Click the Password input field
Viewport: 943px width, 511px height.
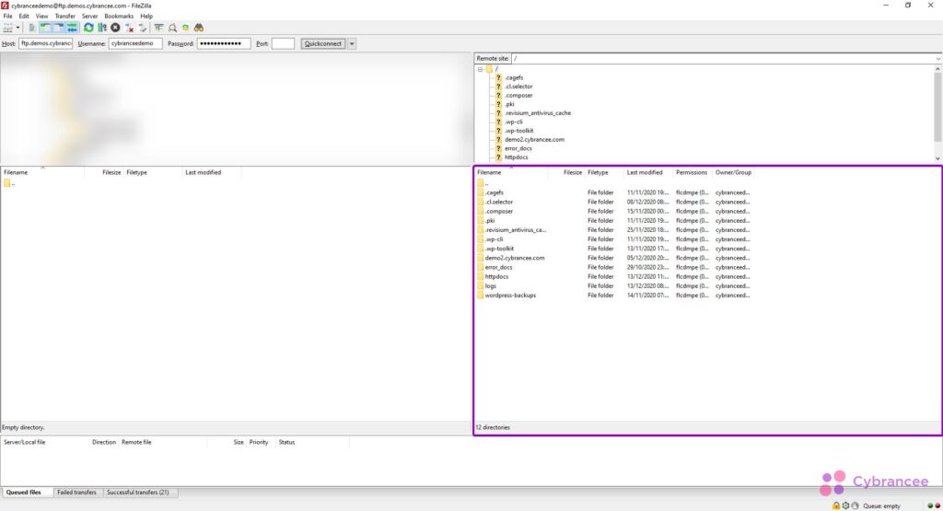[224, 43]
